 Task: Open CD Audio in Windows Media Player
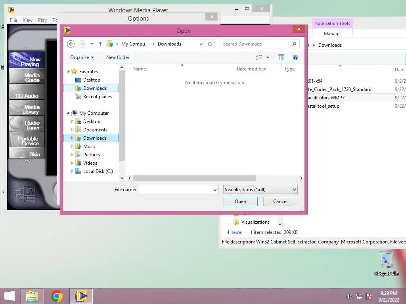[27, 93]
